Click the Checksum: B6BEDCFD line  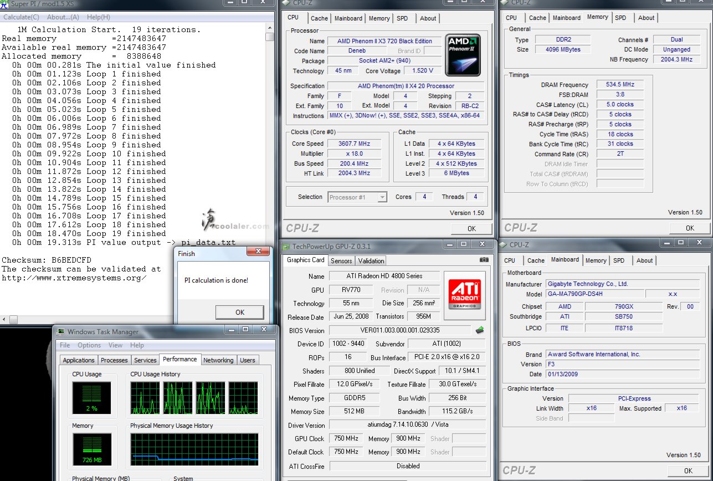(47, 260)
